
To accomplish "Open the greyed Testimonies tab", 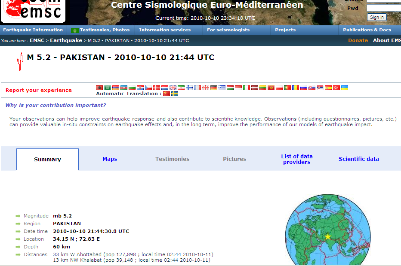I will click(x=173, y=159).
